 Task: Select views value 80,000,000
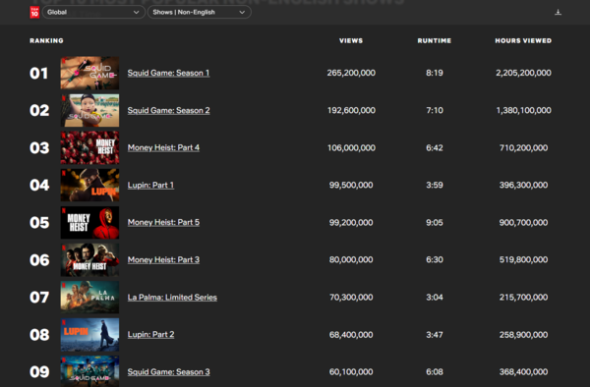(351, 260)
